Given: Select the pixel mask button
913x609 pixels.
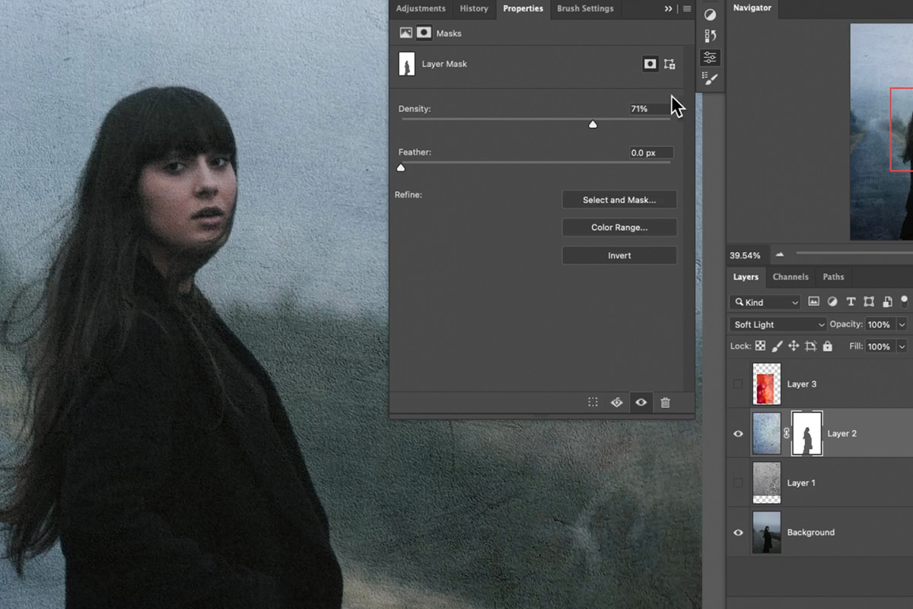Looking at the screenshot, I should click(x=650, y=64).
